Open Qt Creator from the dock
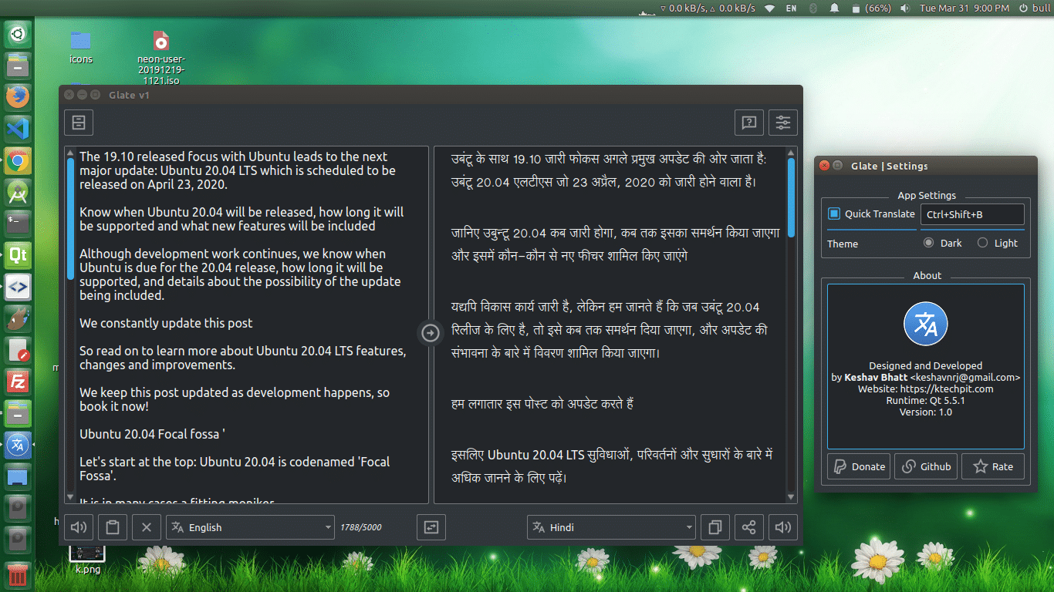The width and height of the screenshot is (1054, 592). (x=18, y=254)
